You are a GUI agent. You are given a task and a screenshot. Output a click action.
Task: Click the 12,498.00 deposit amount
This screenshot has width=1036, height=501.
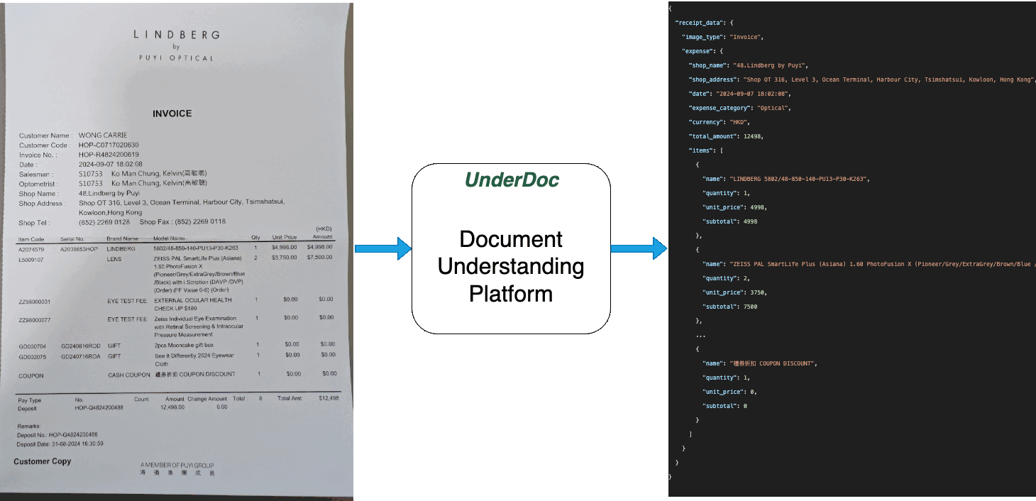[x=172, y=407]
